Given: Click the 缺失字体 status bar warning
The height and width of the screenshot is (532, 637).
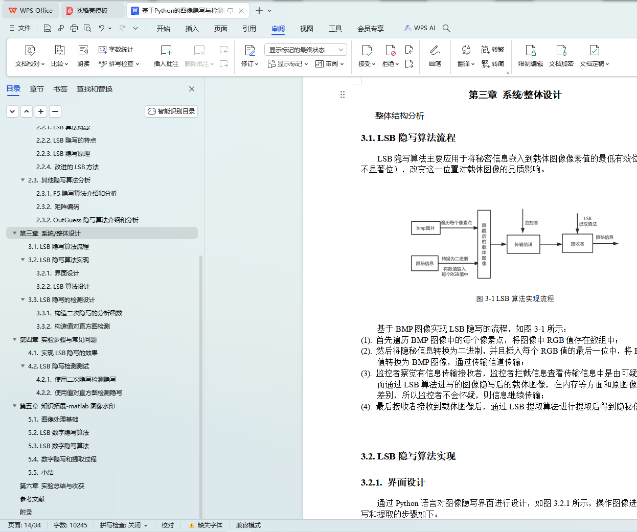Looking at the screenshot, I should (206, 525).
